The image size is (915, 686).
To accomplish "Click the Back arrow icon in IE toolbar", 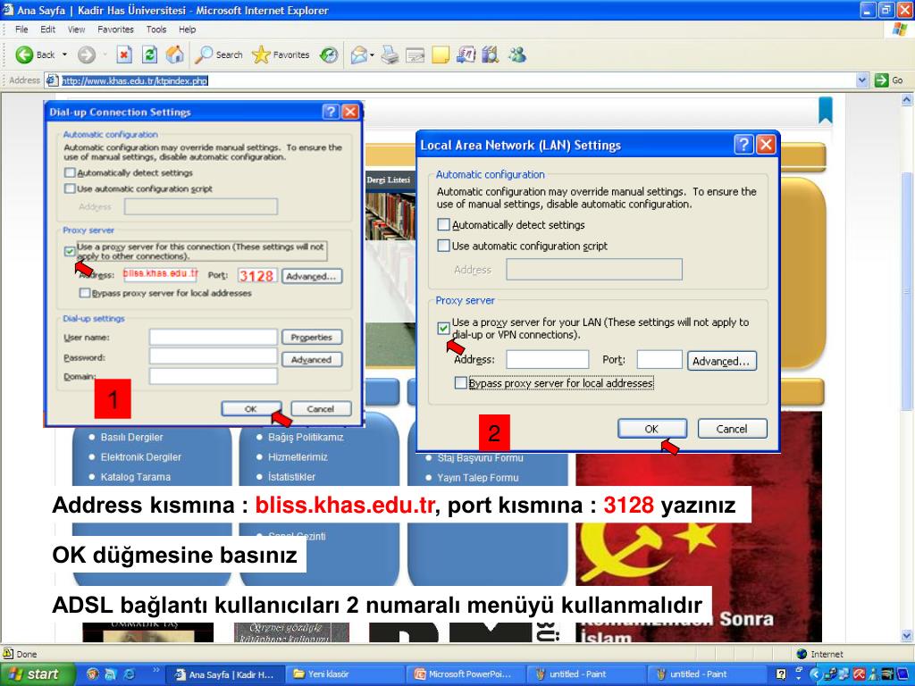I will pyautogui.click(x=24, y=54).
